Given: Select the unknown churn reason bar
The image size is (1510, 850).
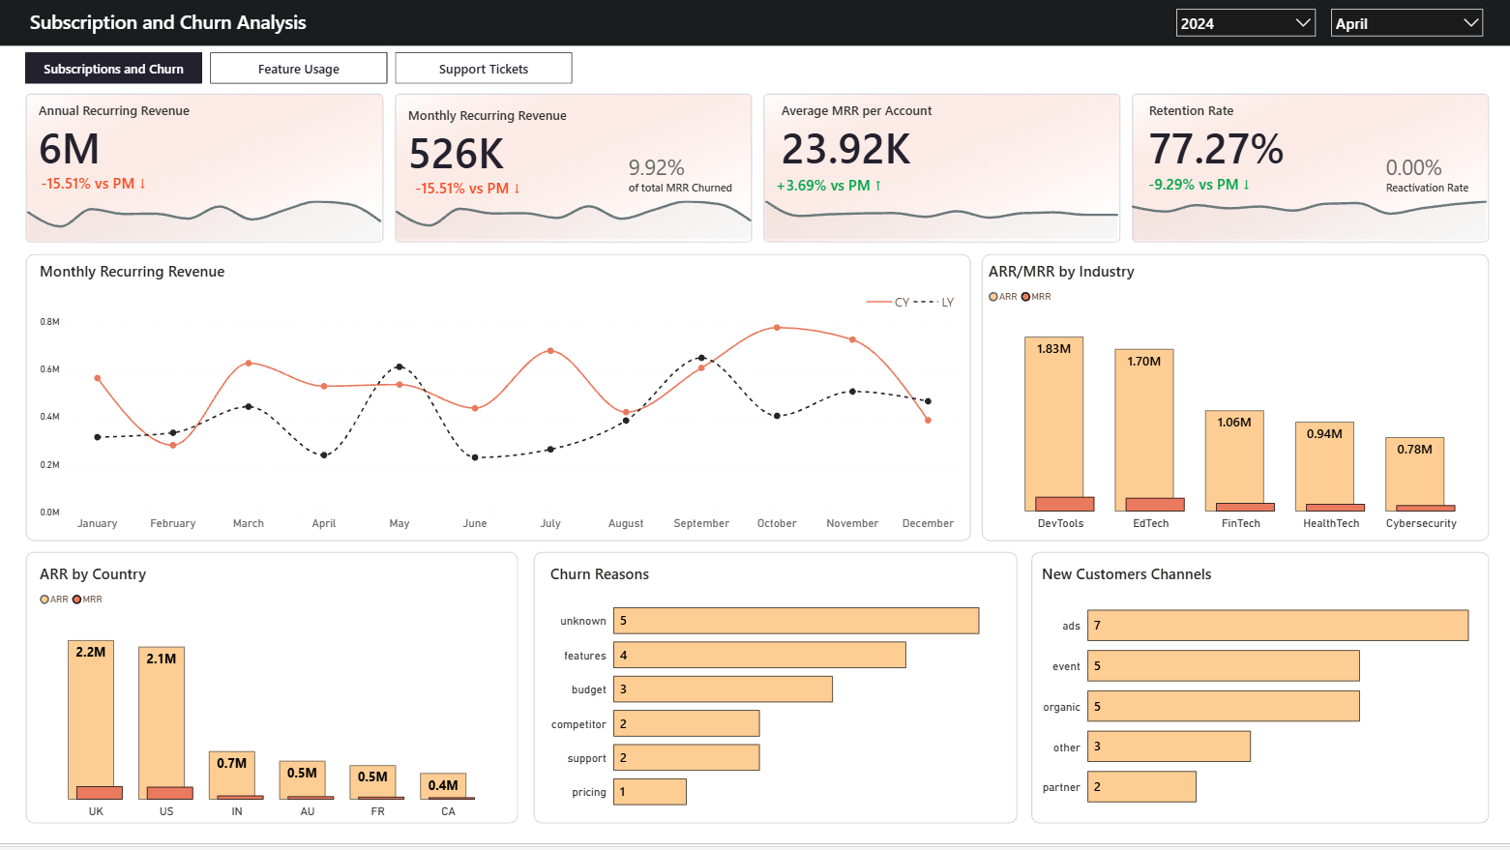Looking at the screenshot, I should click(796, 621).
